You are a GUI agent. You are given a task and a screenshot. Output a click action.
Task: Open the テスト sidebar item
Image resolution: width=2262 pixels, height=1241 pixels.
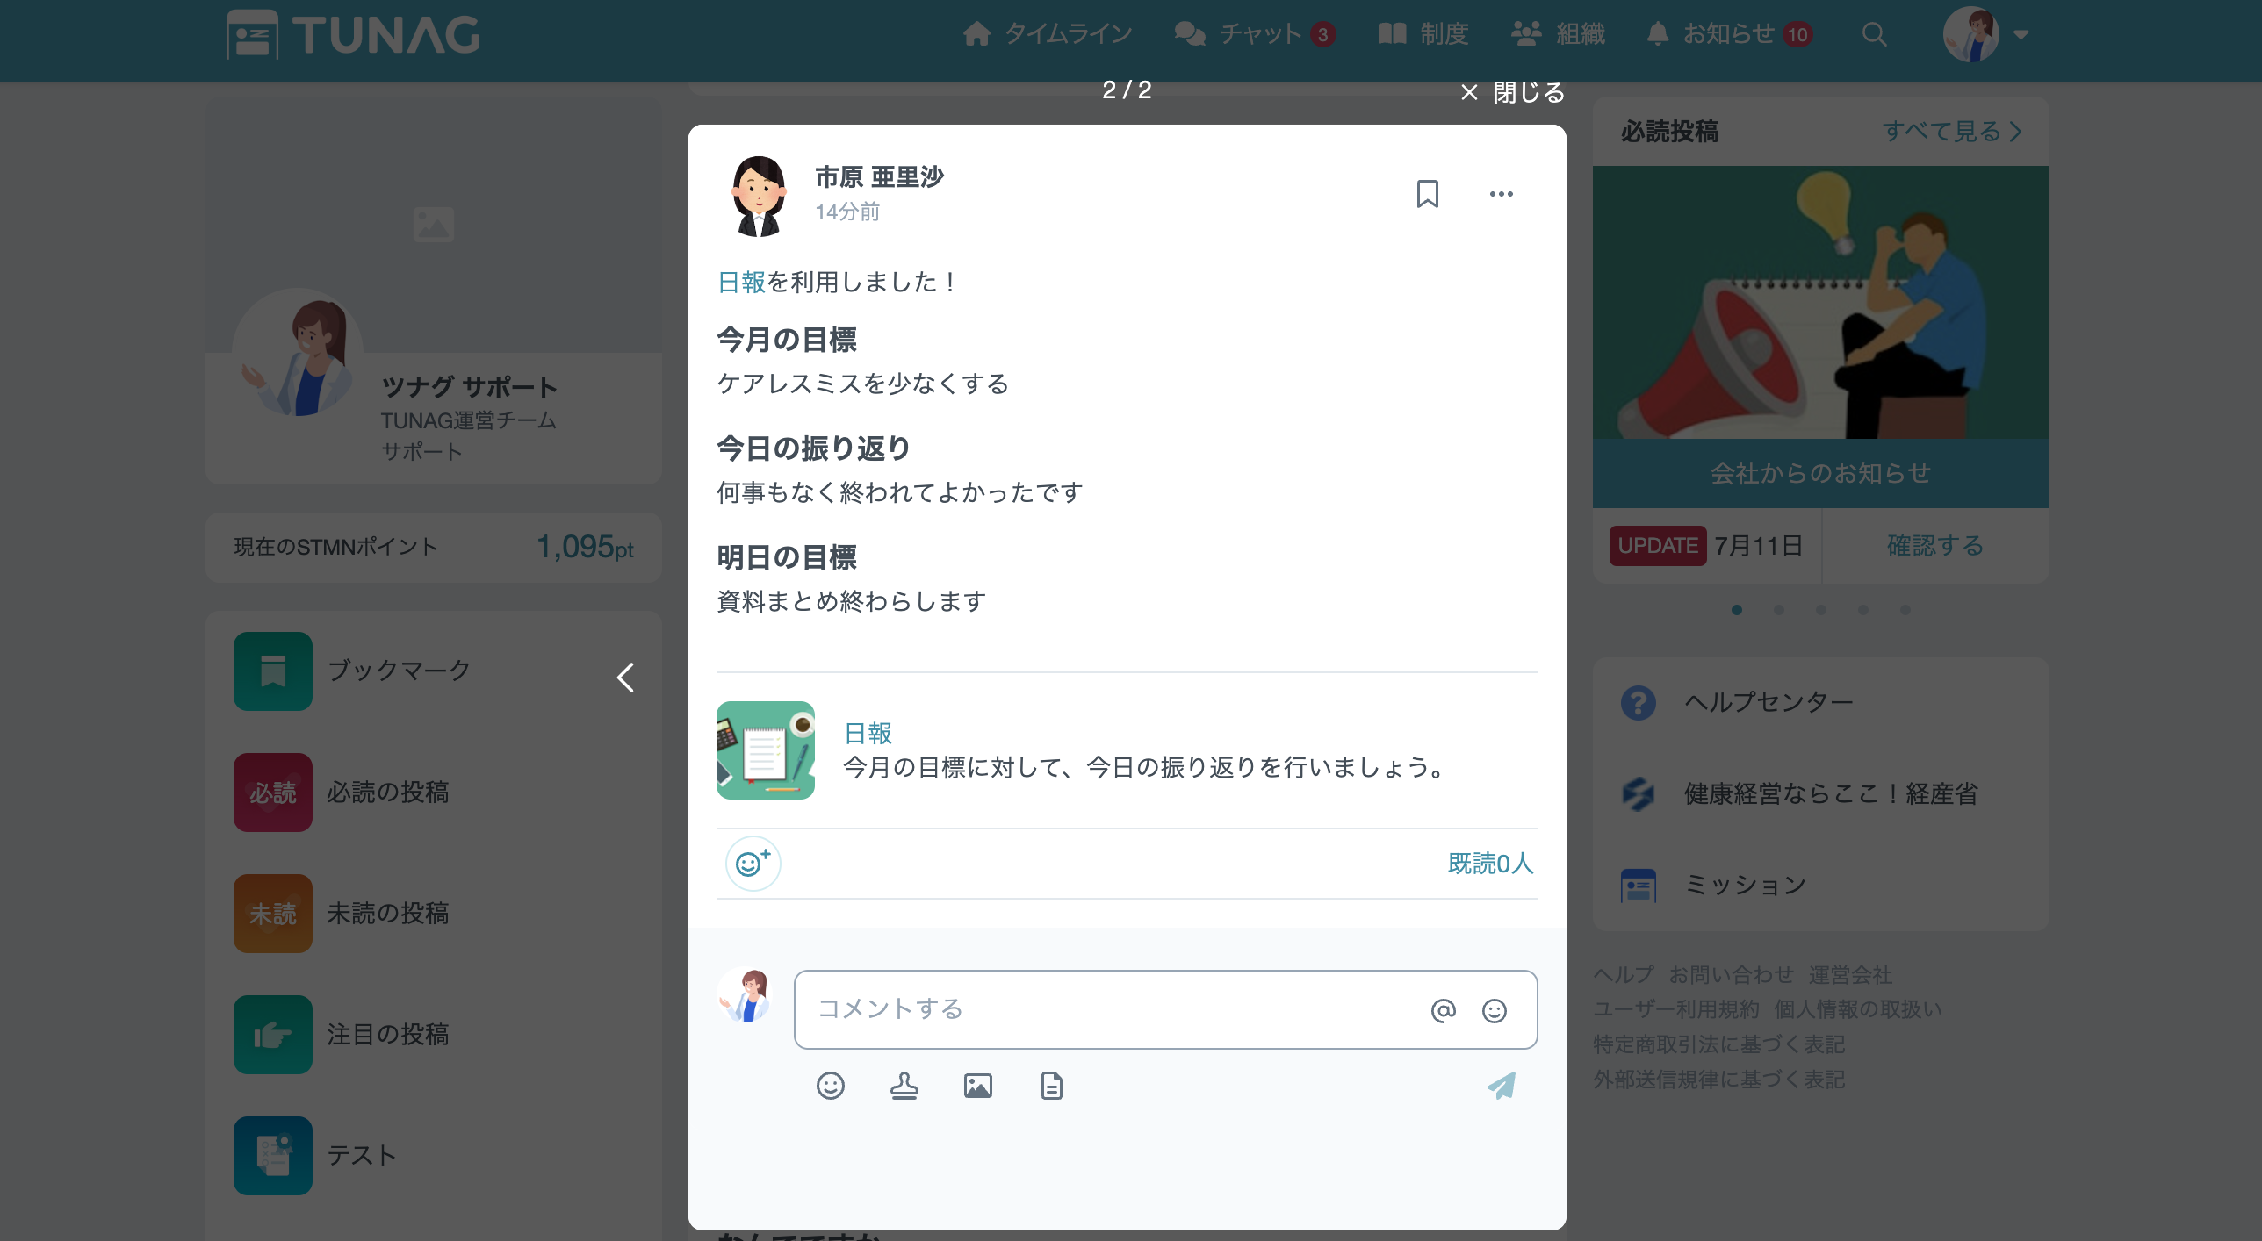pos(316,1156)
